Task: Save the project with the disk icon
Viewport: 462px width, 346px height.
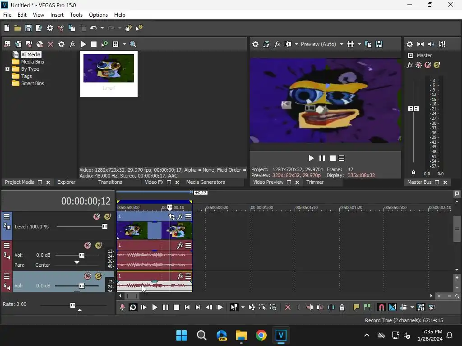Action: point(28,28)
